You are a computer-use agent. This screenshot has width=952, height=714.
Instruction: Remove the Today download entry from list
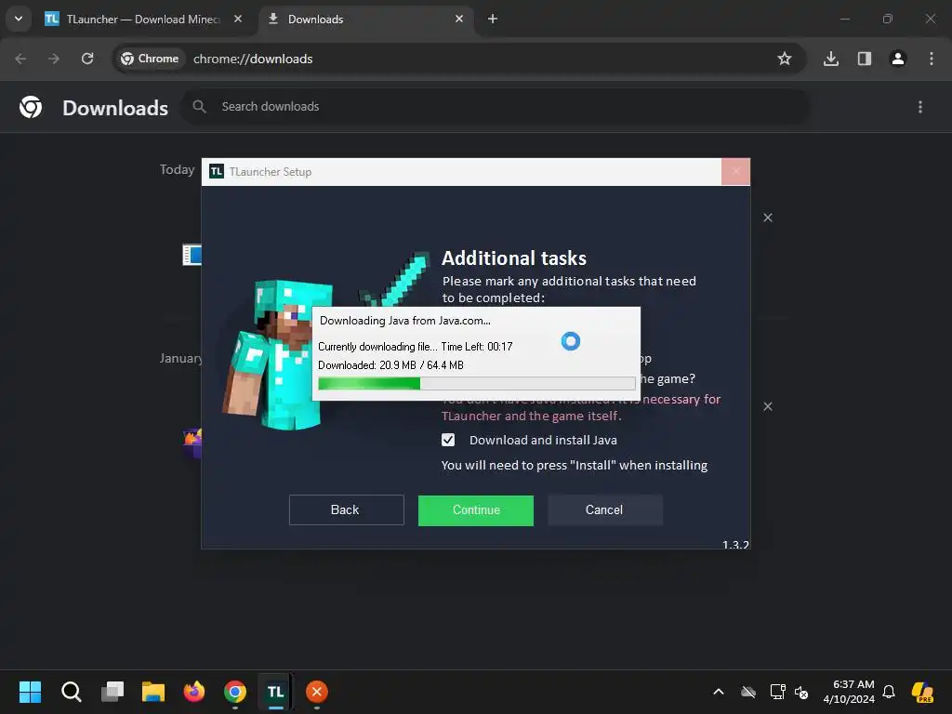tap(768, 218)
